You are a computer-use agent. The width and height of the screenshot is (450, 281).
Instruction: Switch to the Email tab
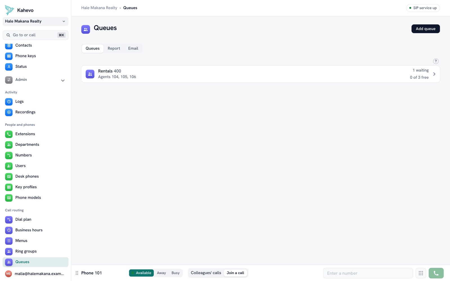click(x=133, y=48)
